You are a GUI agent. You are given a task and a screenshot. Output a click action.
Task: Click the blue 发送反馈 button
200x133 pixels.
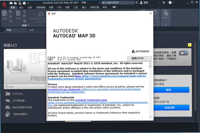click(x=171, y=107)
